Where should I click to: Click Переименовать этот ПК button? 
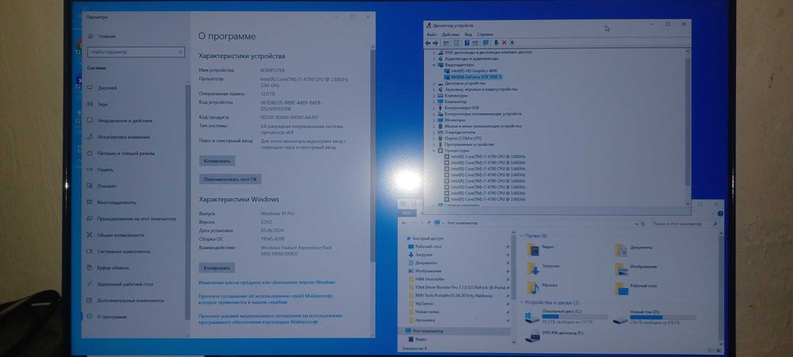[x=230, y=179]
